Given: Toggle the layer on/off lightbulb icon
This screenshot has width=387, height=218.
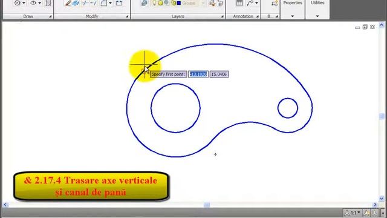Looking at the screenshot, I should point(154,3).
